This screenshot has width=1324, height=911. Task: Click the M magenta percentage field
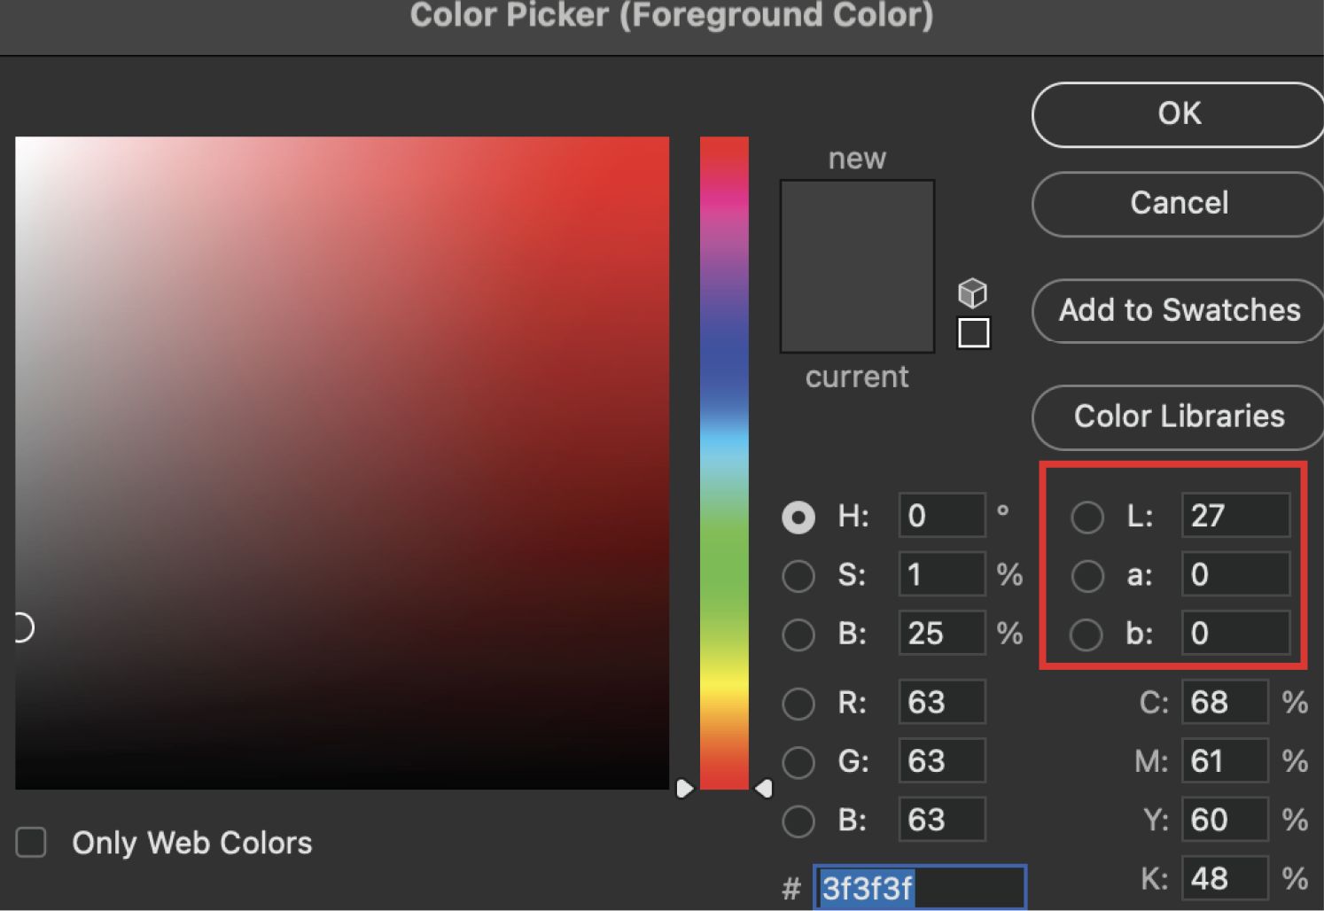click(1225, 760)
